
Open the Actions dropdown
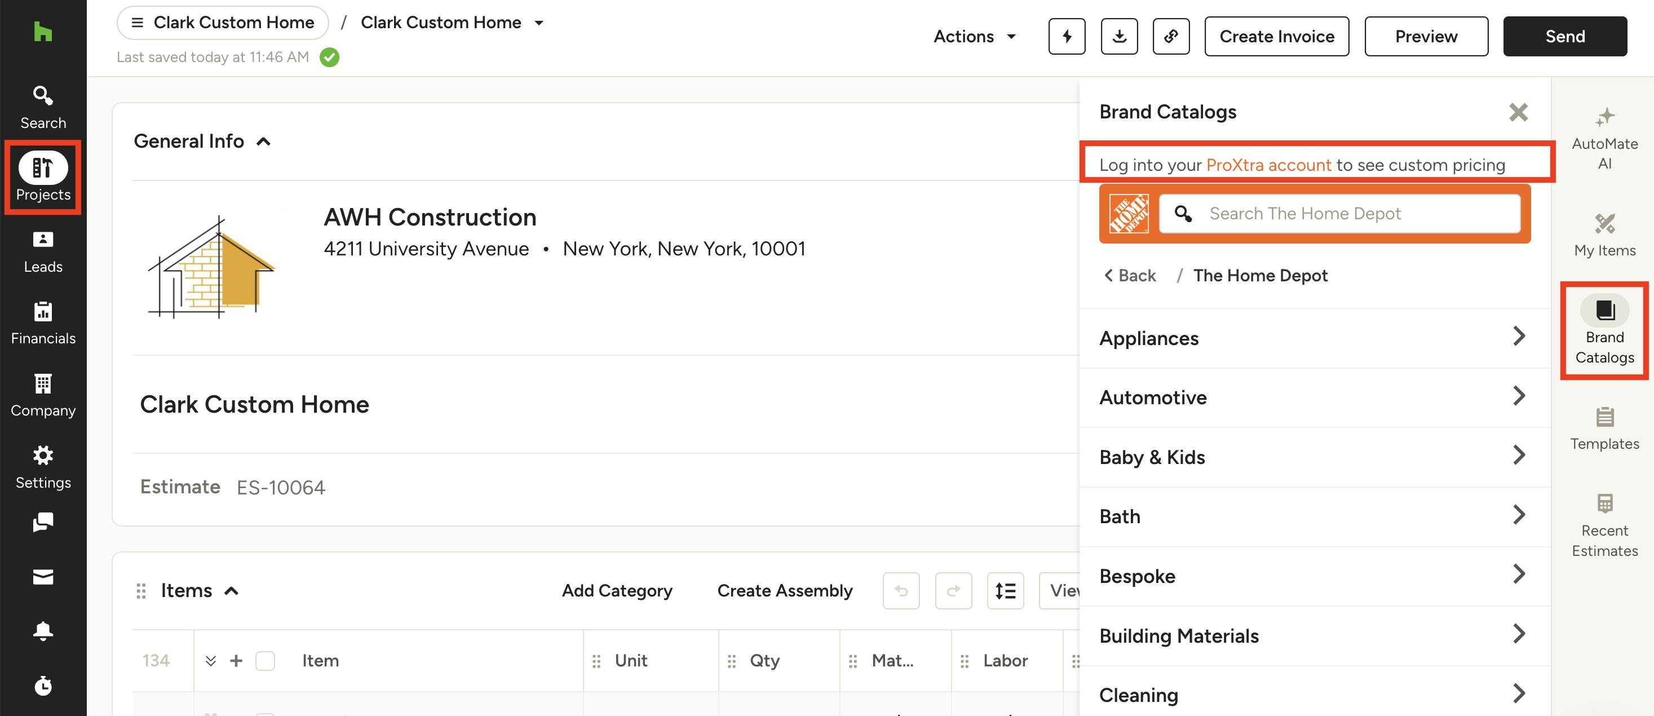[974, 37]
